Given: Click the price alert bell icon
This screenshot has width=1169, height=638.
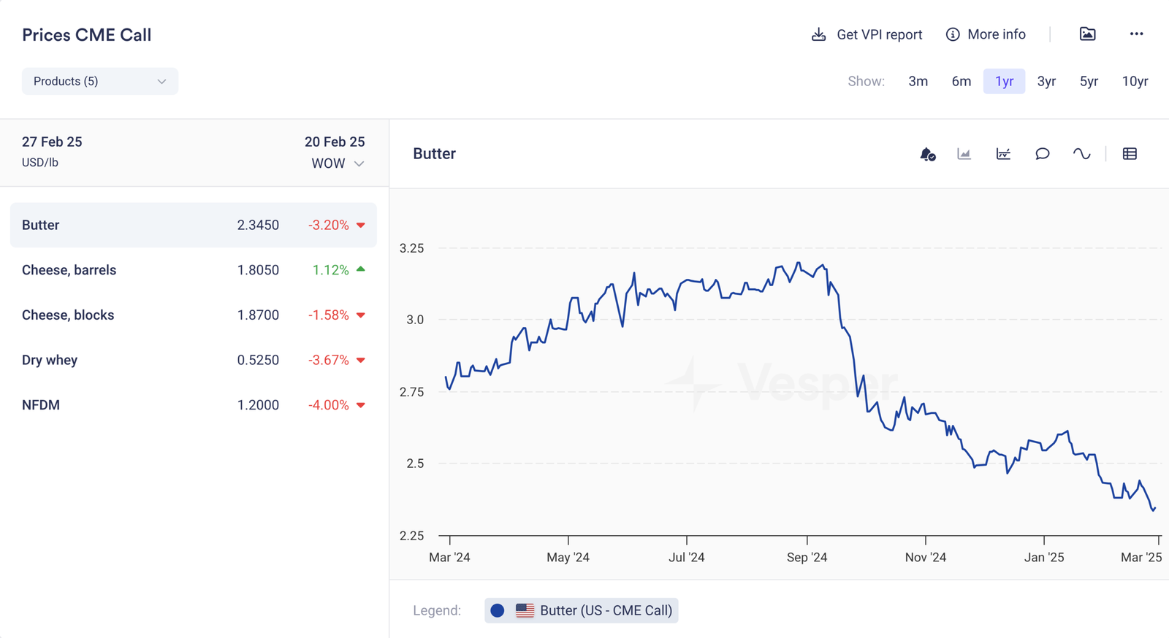Looking at the screenshot, I should tap(927, 154).
